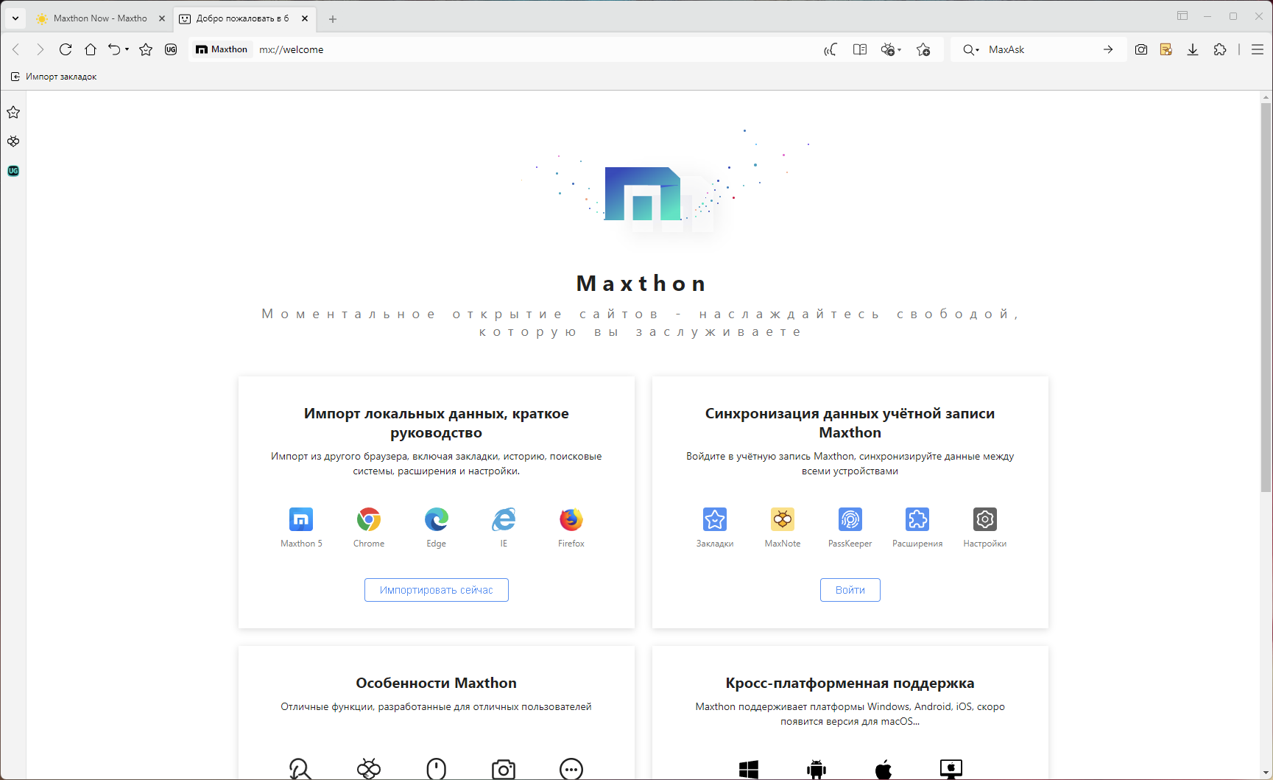1273x780 pixels.
Task: Select Chrome as import source
Action: [x=369, y=519]
